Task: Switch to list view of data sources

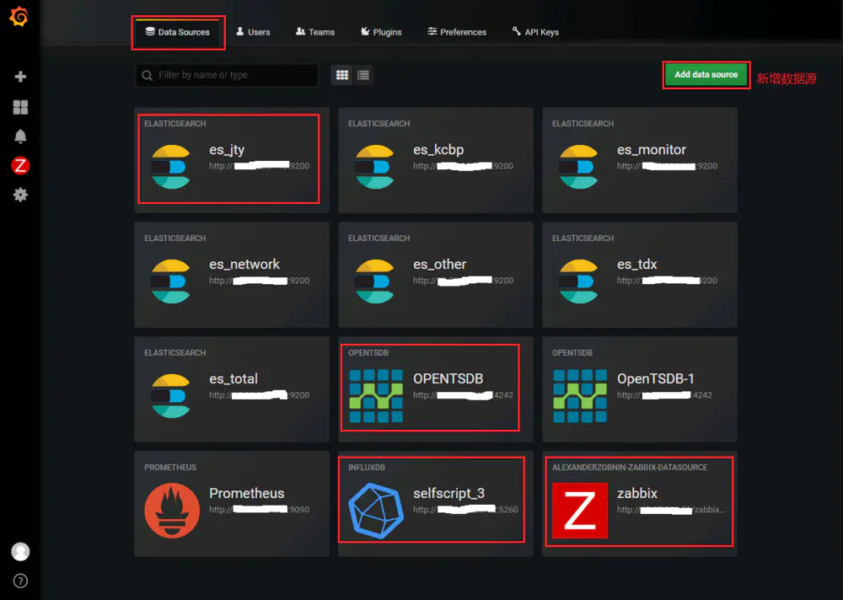Action: 363,75
